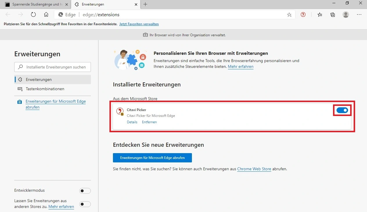Viewport: 367px width, 212px height.
Task: Click the Installierte Erweiterungen suchen field
Action: (x=55, y=67)
